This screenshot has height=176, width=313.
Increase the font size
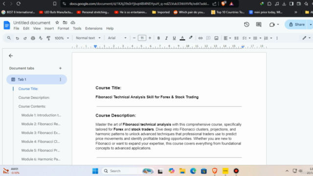coord(150,38)
